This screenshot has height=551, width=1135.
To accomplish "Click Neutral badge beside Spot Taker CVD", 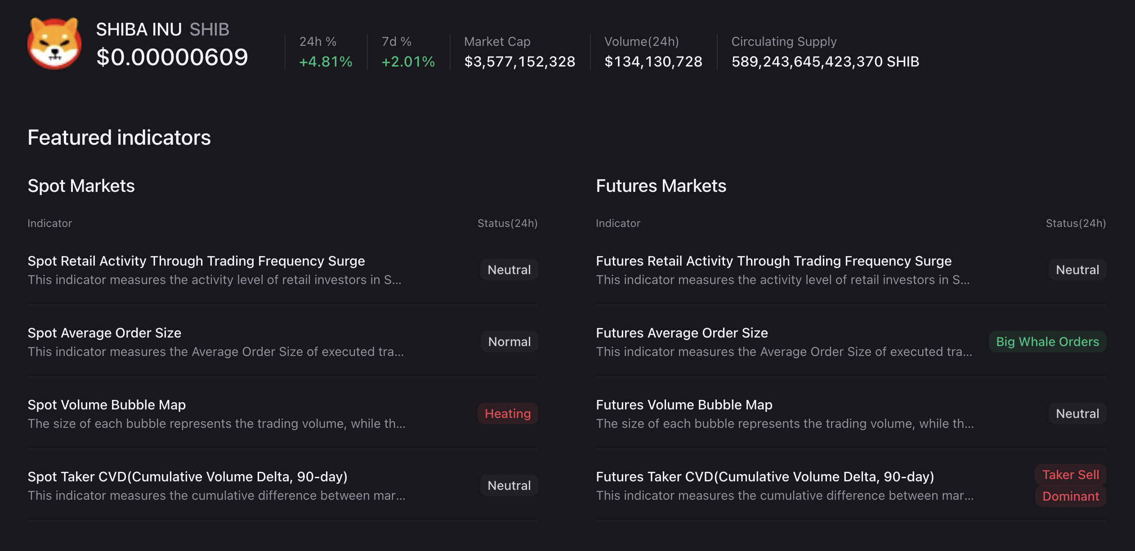I will click(509, 485).
